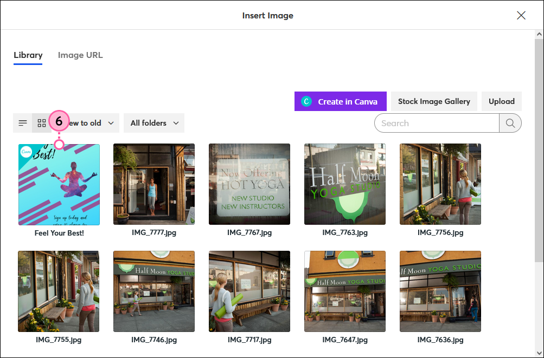544x358 pixels.
Task: Select the IMG_7777.jpg thumbnail
Action: click(154, 184)
